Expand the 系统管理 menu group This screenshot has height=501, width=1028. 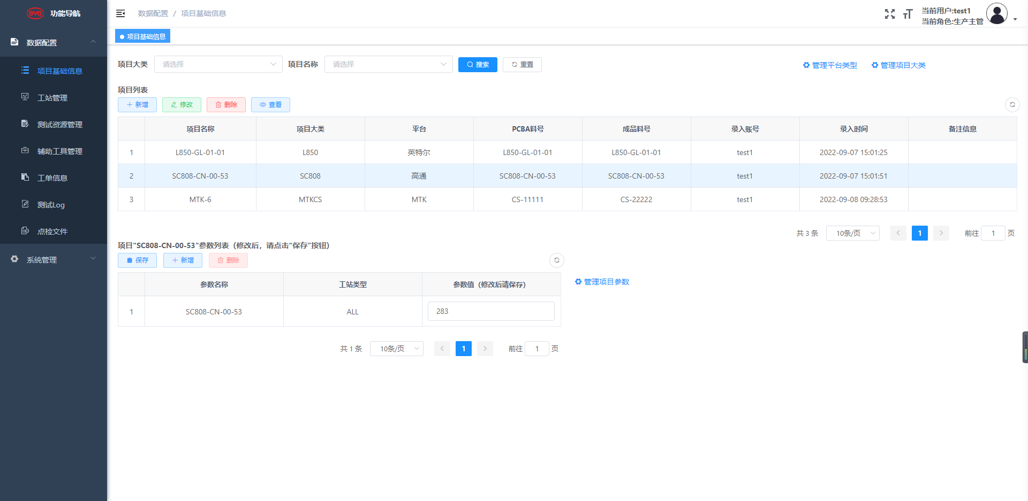[54, 259]
